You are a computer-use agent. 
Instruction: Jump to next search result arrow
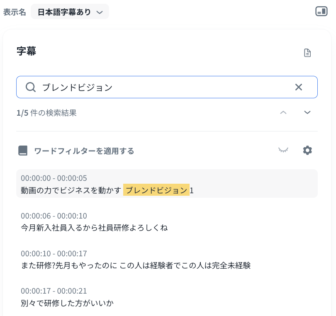(x=307, y=112)
